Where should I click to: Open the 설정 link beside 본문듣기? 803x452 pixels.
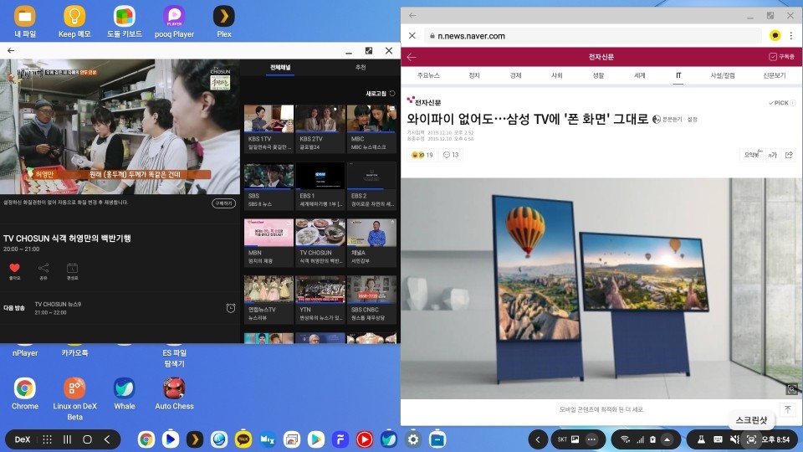click(693, 120)
